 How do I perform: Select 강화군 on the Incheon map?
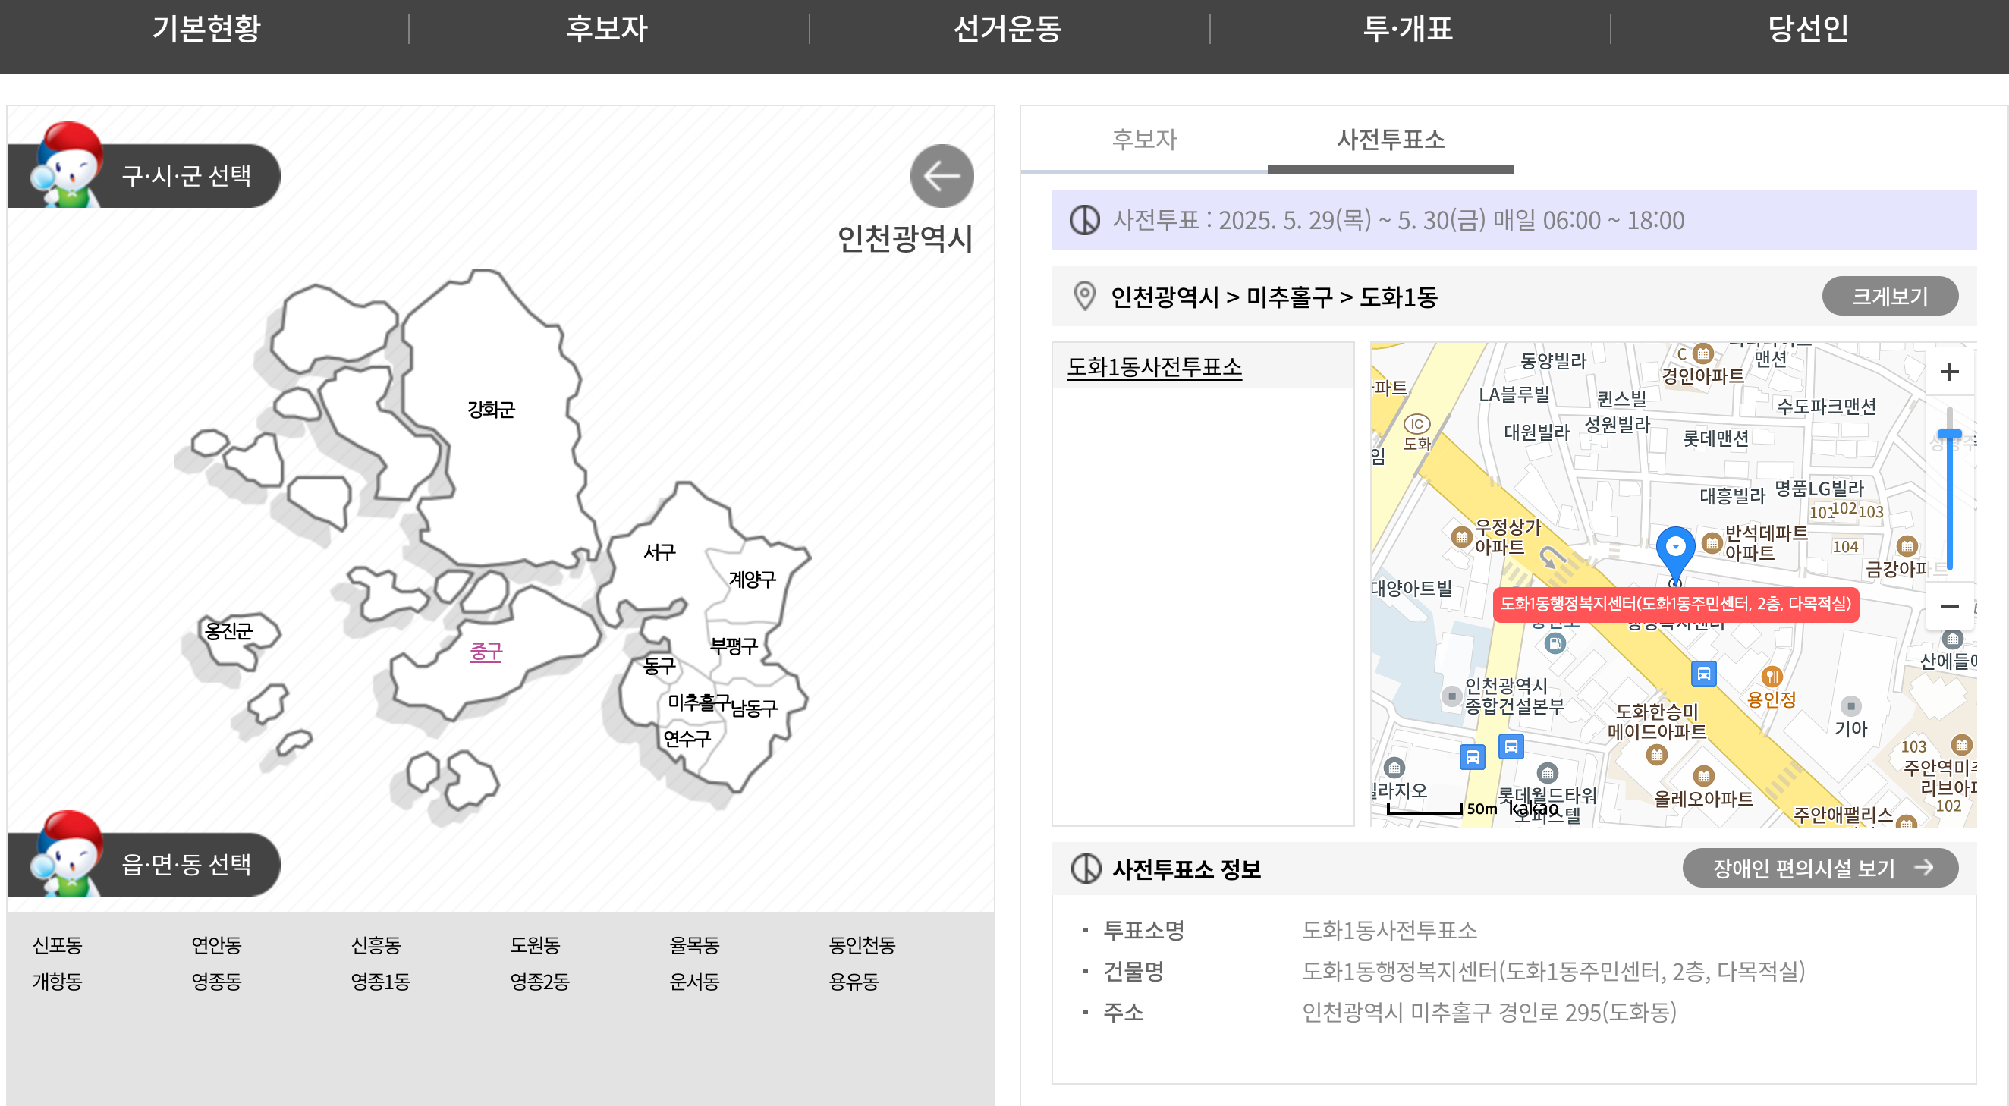[491, 410]
